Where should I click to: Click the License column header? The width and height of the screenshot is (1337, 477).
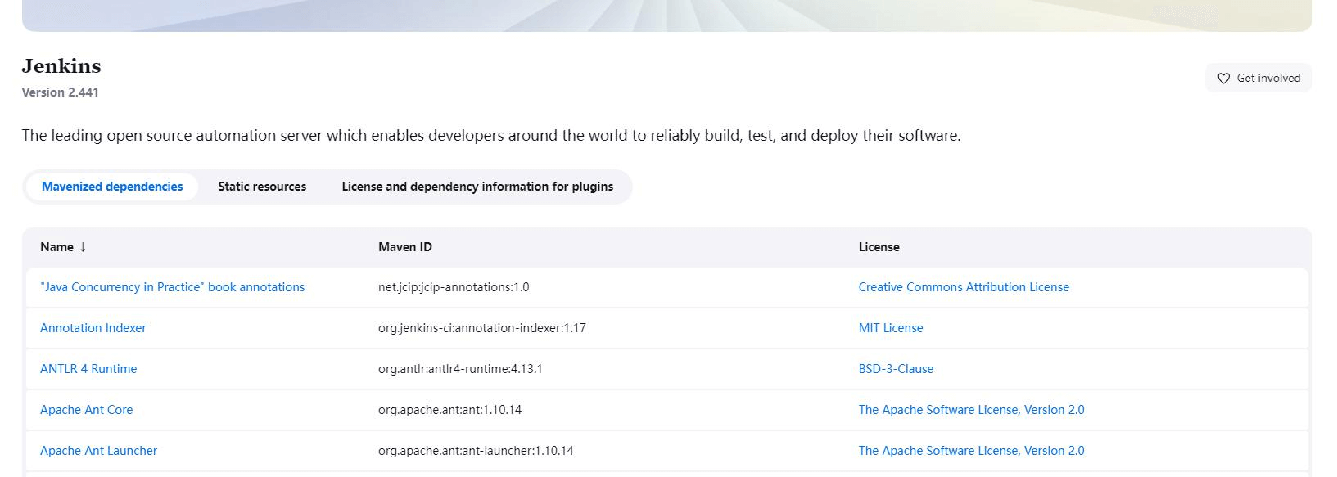tap(879, 247)
